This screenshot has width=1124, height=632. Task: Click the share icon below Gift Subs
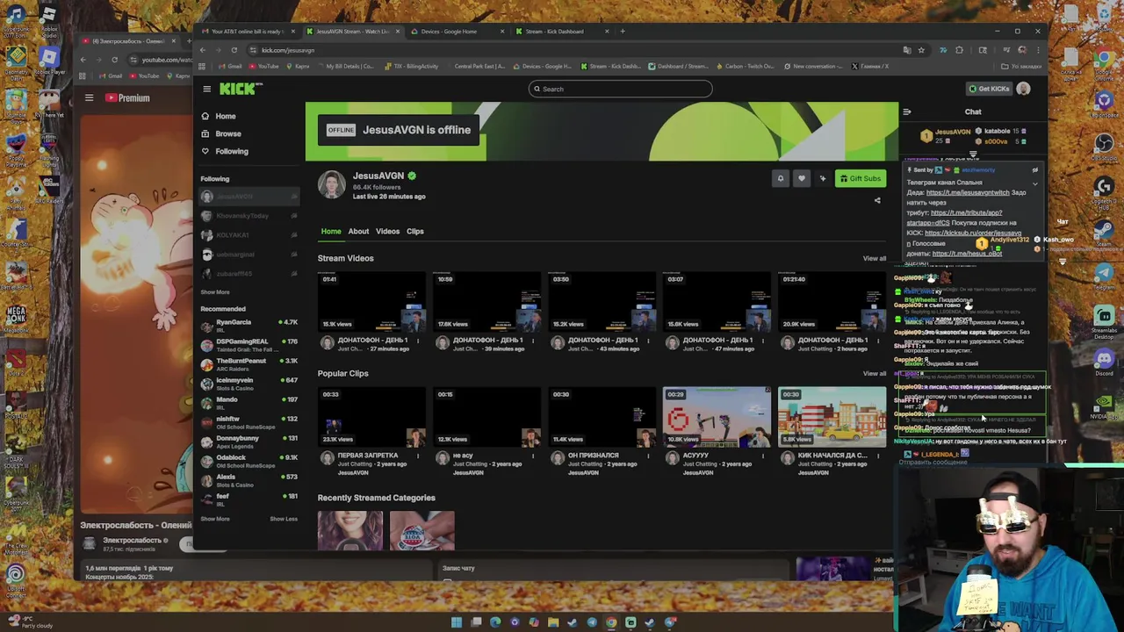coord(876,200)
